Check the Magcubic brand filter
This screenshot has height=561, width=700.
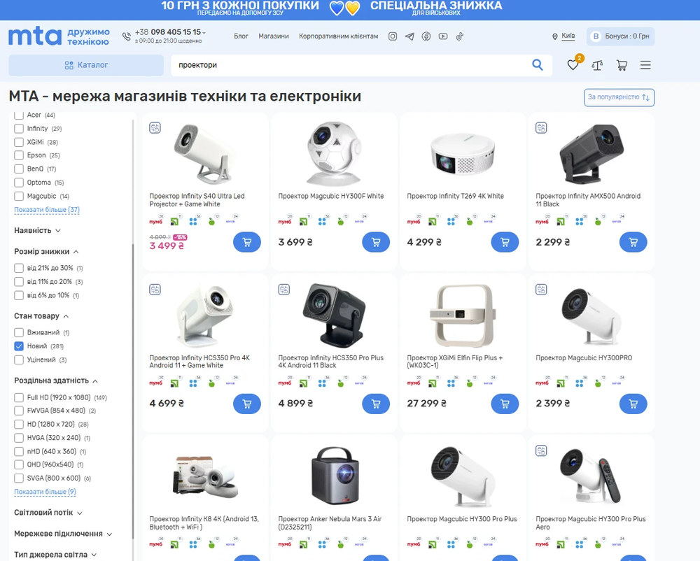point(19,197)
